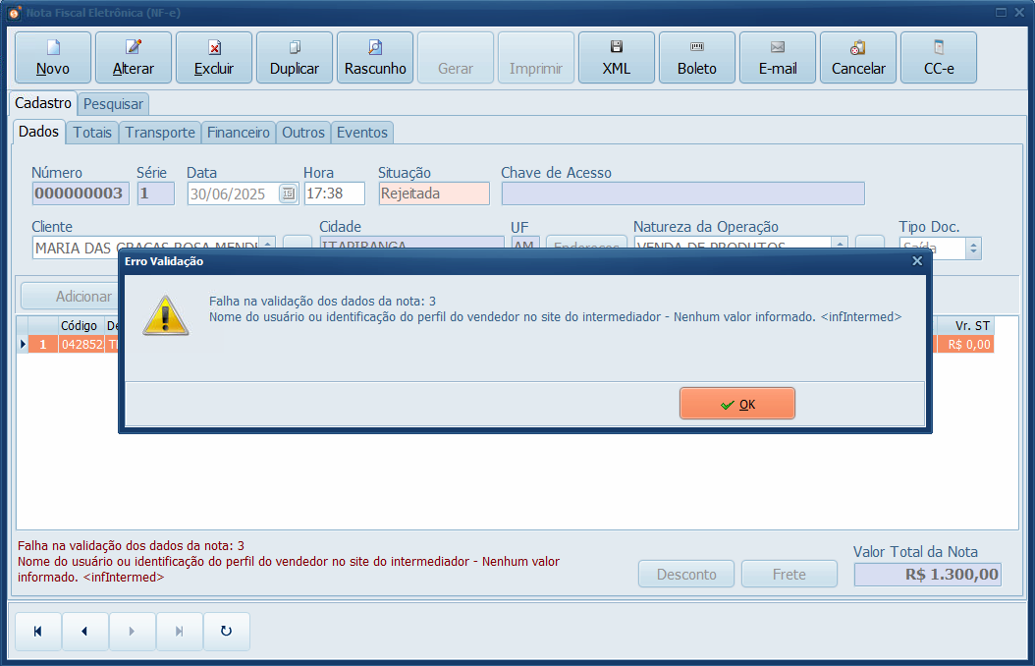This screenshot has height=666, width=1035.
Task: Generate a Boleto for the invoice
Action: tap(697, 57)
